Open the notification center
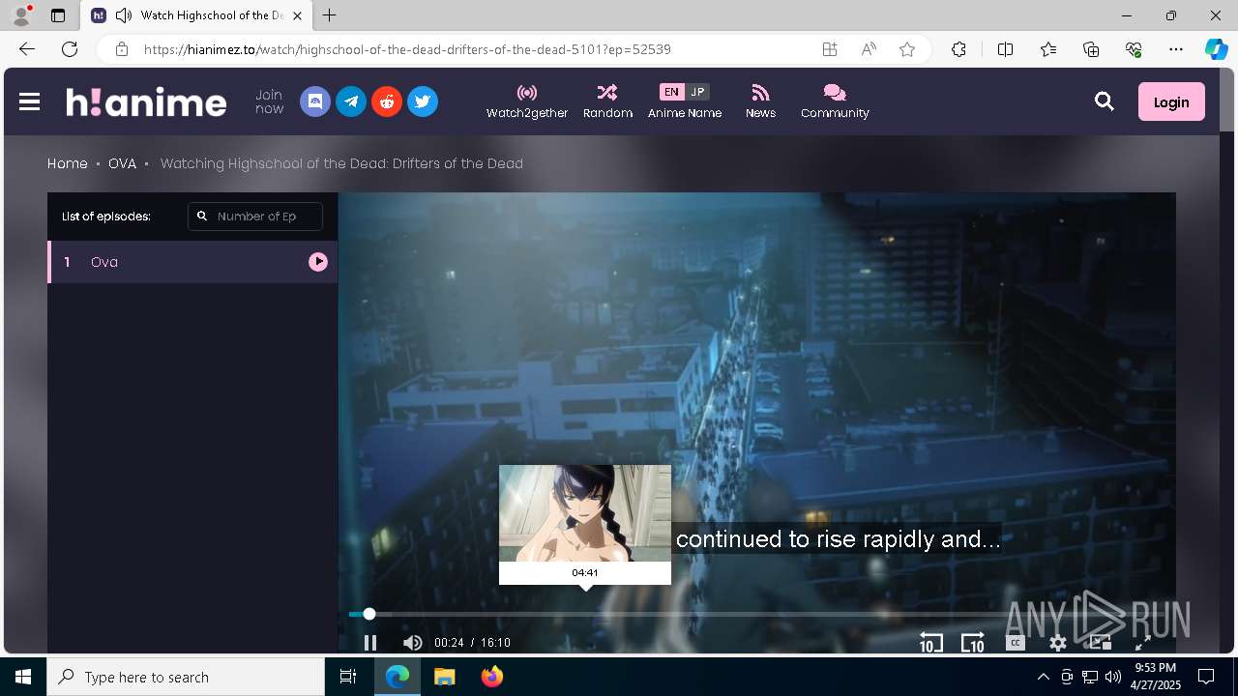The width and height of the screenshot is (1238, 696). 1206,677
